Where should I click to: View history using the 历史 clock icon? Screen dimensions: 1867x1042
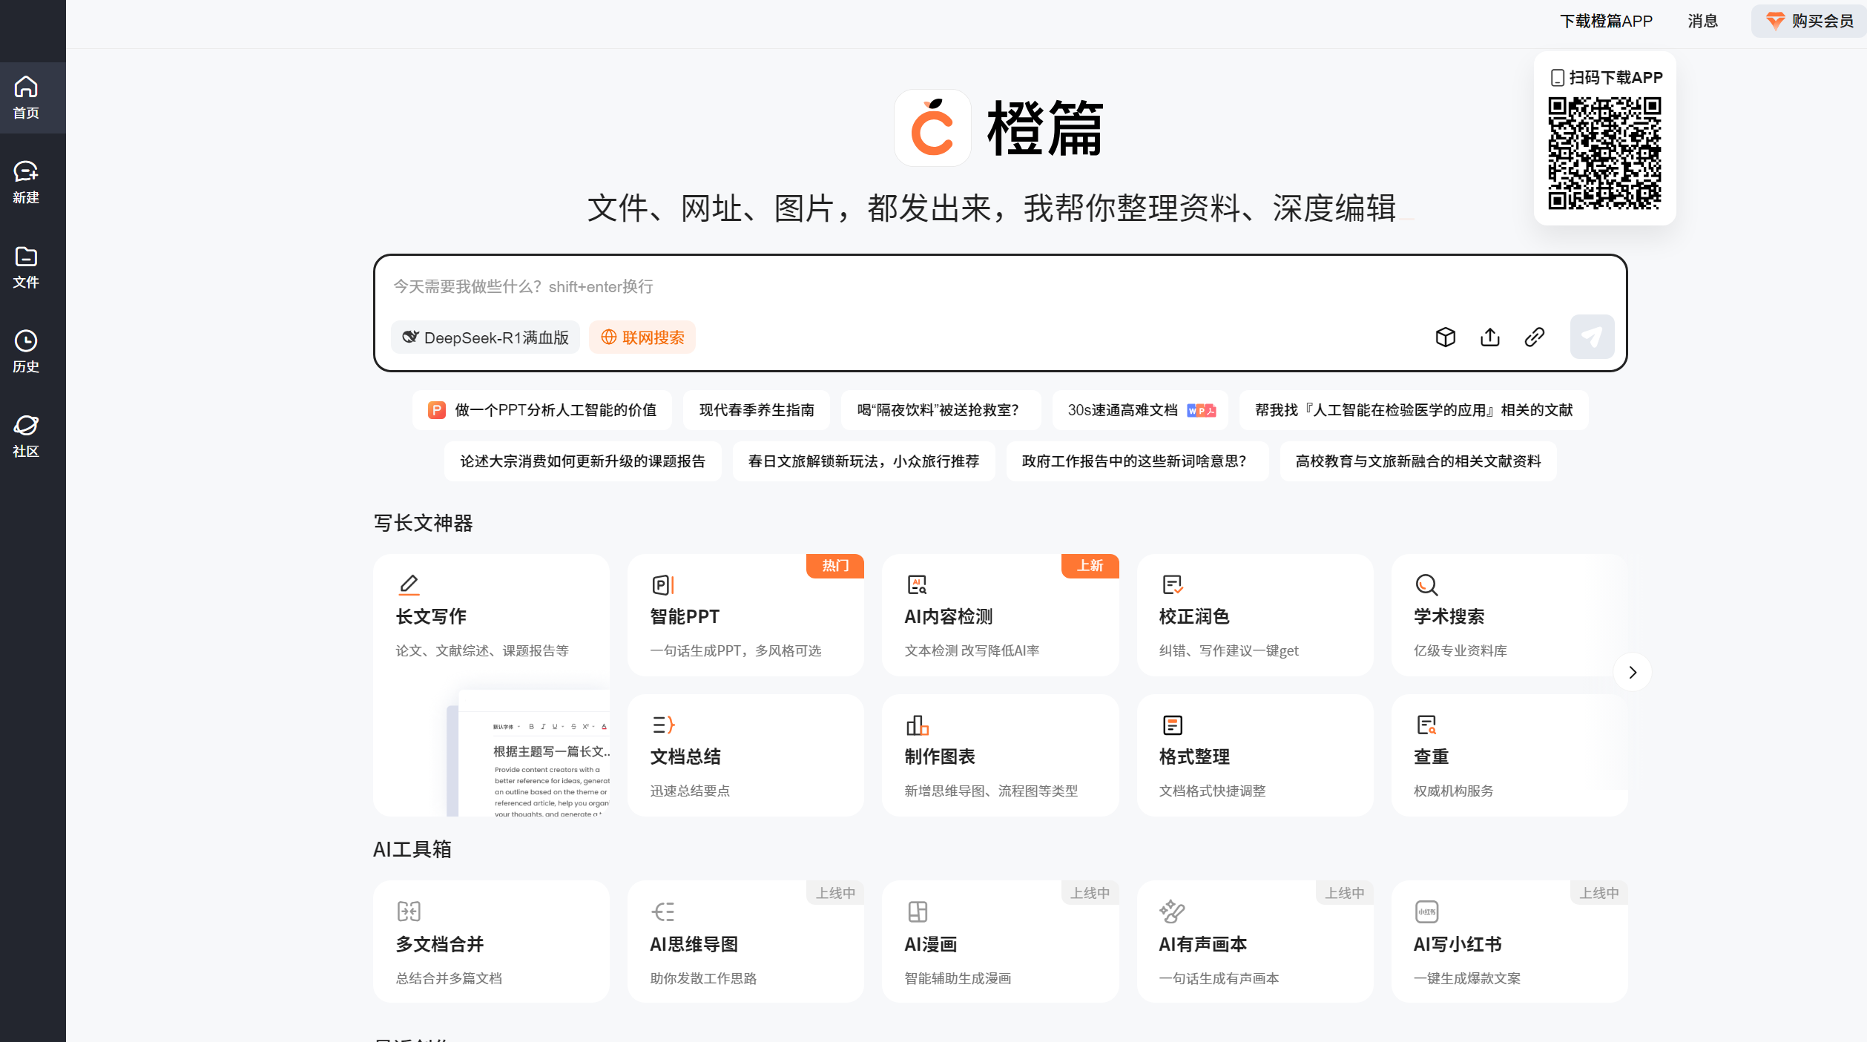coord(26,350)
